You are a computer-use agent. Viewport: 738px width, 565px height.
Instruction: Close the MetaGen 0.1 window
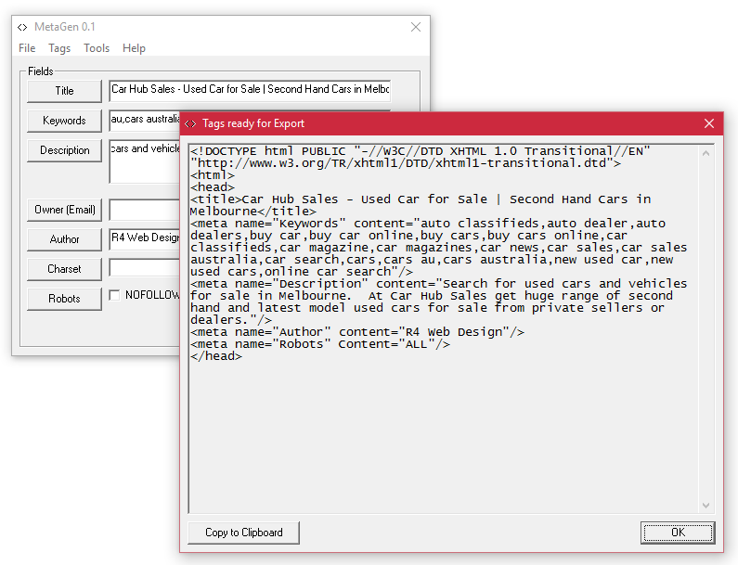(416, 27)
